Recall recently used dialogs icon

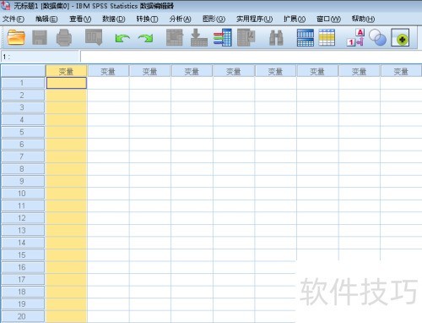94,37
